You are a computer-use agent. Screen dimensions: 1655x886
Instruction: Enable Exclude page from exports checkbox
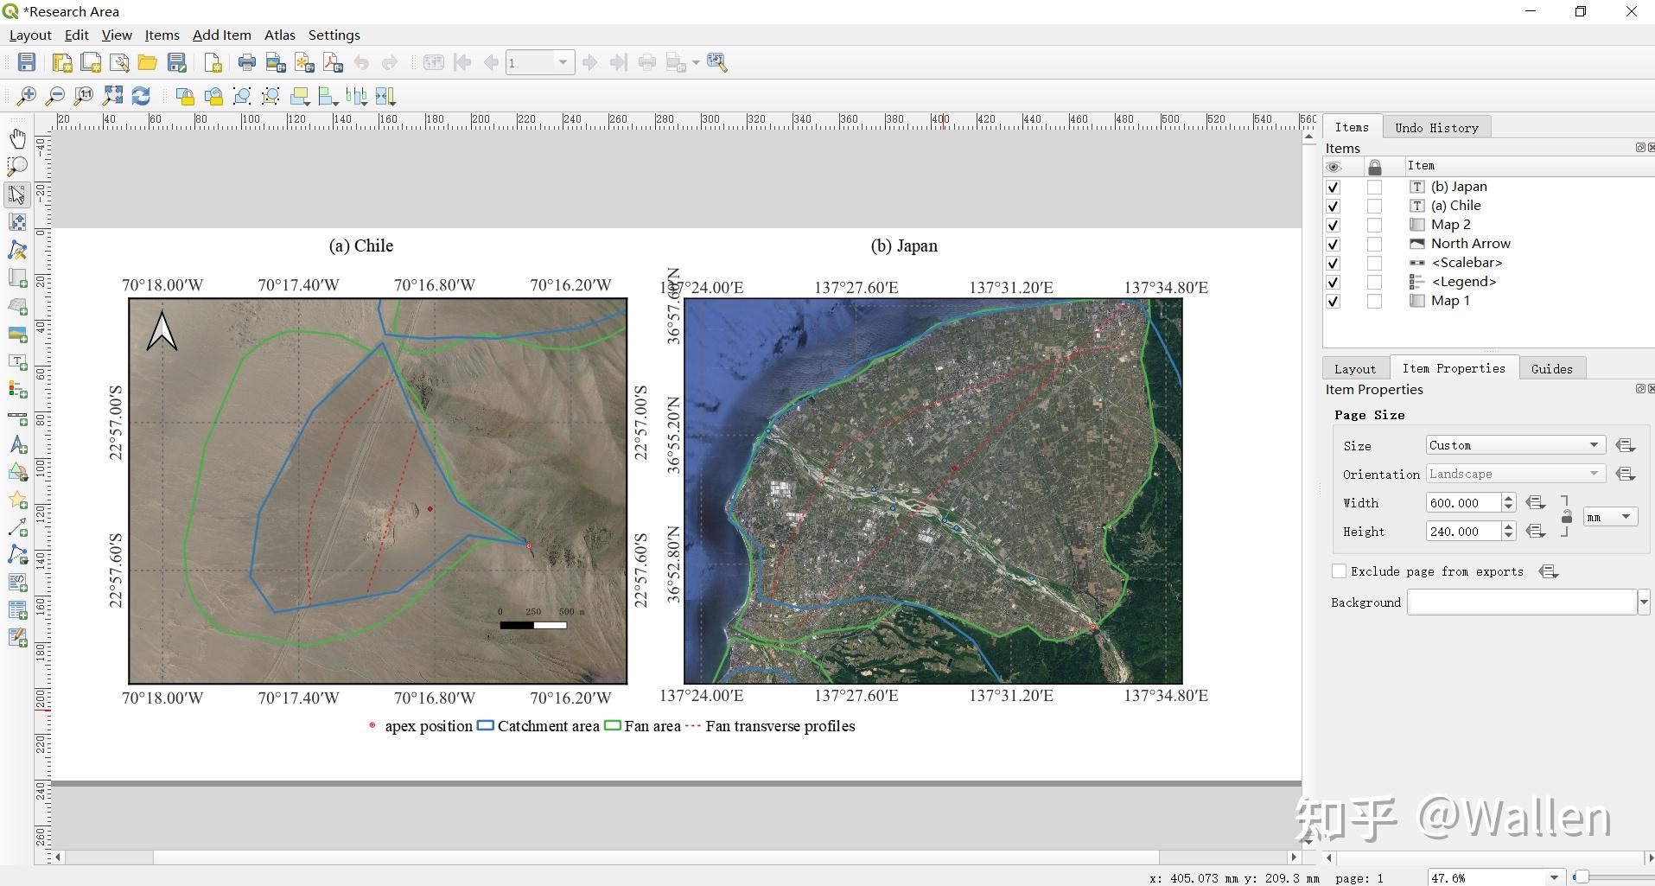(1339, 571)
